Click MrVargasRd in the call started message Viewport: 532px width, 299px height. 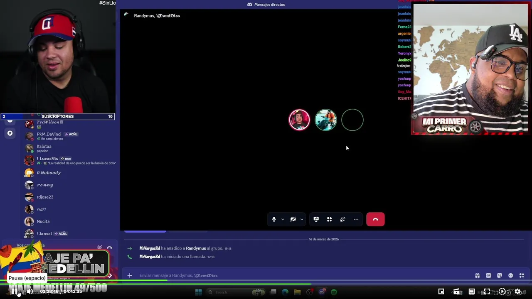[150, 257]
